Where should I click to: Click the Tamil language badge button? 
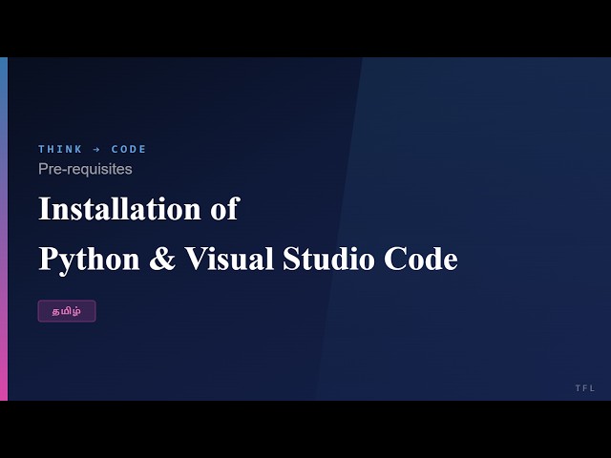pos(67,311)
